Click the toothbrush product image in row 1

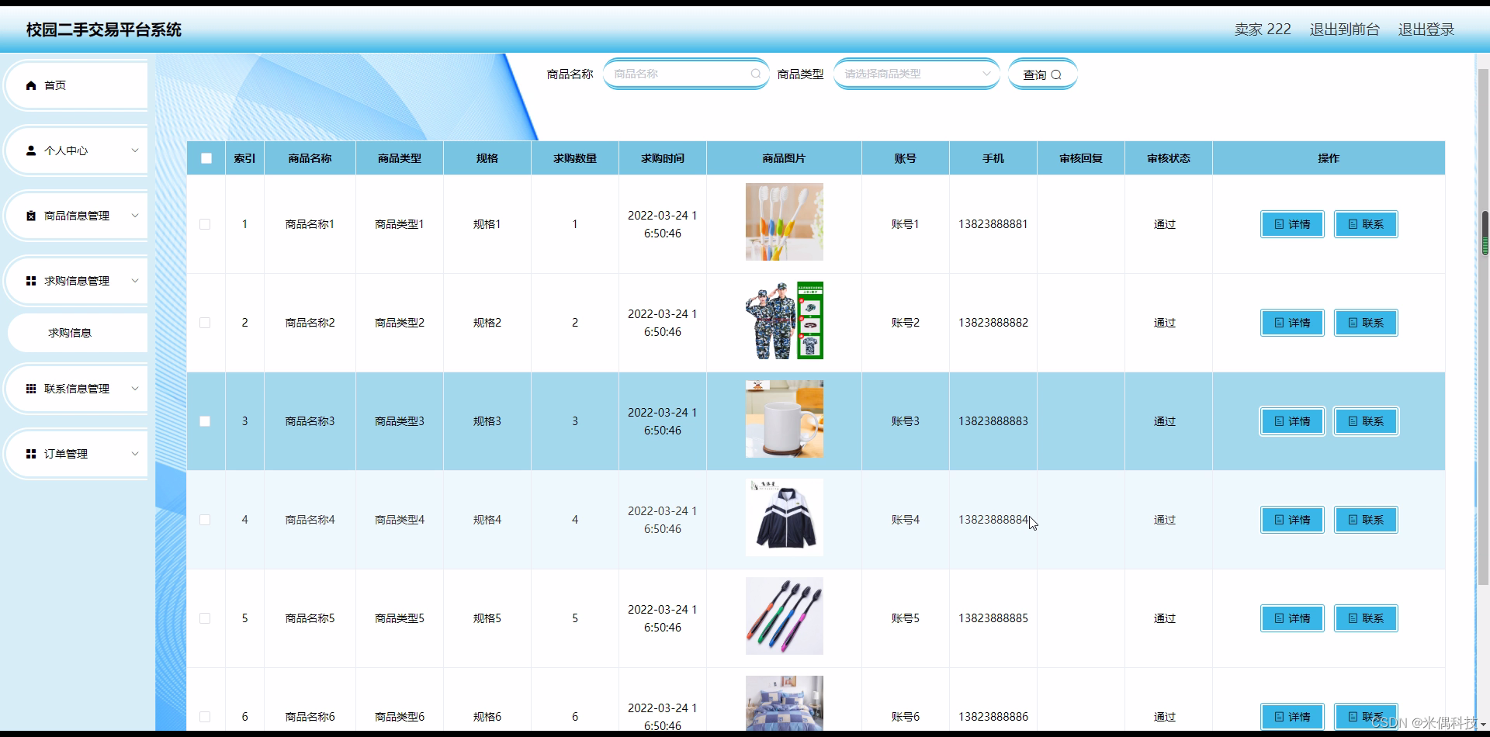click(784, 222)
